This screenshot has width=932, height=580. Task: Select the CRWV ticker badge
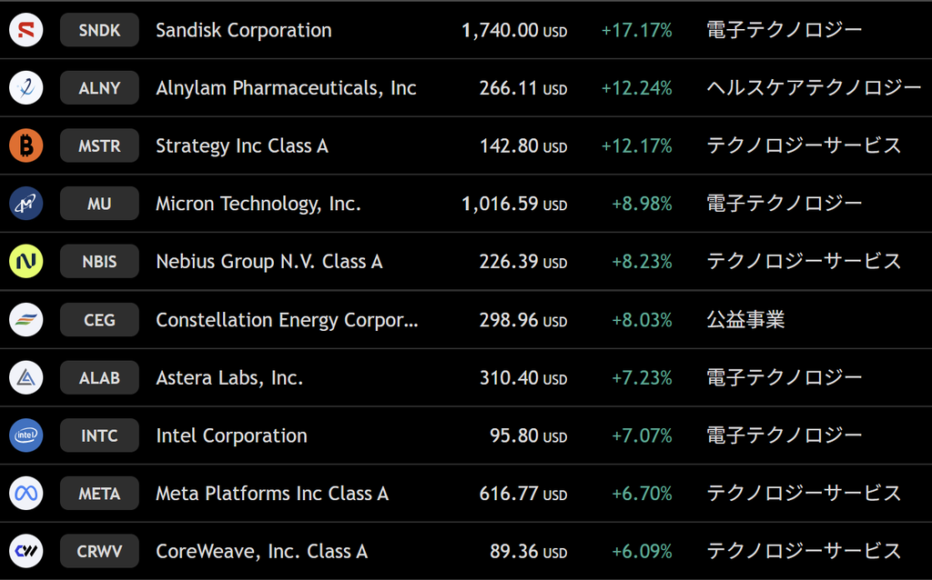(x=99, y=551)
